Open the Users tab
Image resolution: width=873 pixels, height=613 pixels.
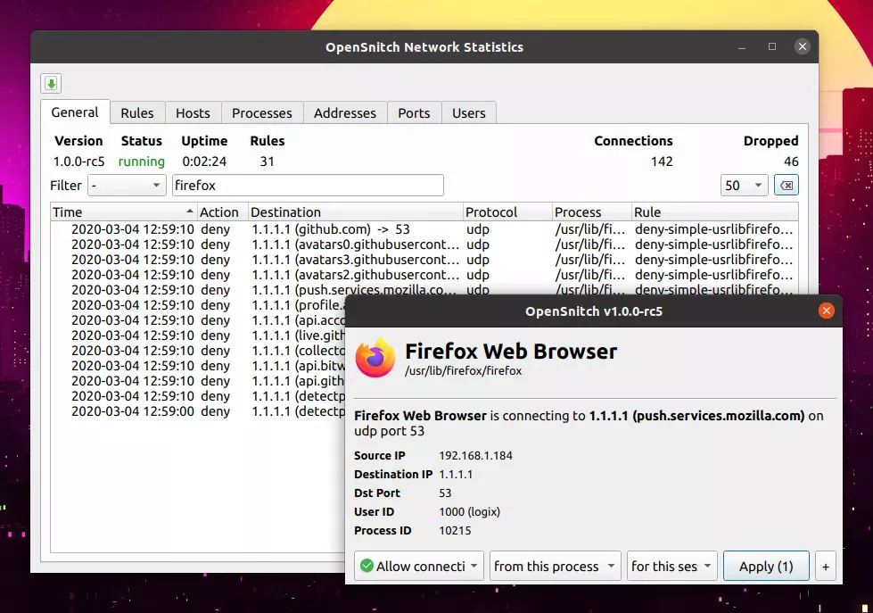[x=469, y=113]
